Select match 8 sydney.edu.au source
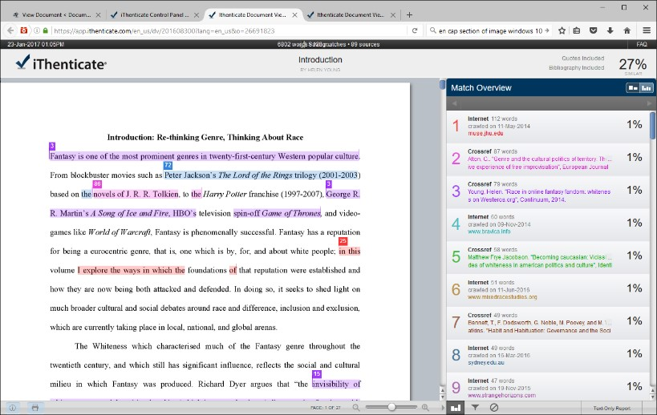Screen dimensions: 657x415 pos(549,355)
